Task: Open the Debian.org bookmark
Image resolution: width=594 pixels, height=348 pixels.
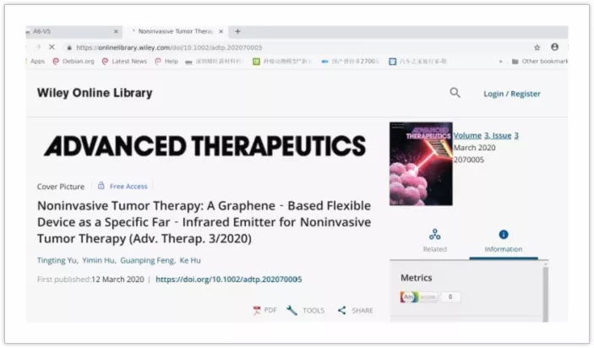Action: (74, 62)
